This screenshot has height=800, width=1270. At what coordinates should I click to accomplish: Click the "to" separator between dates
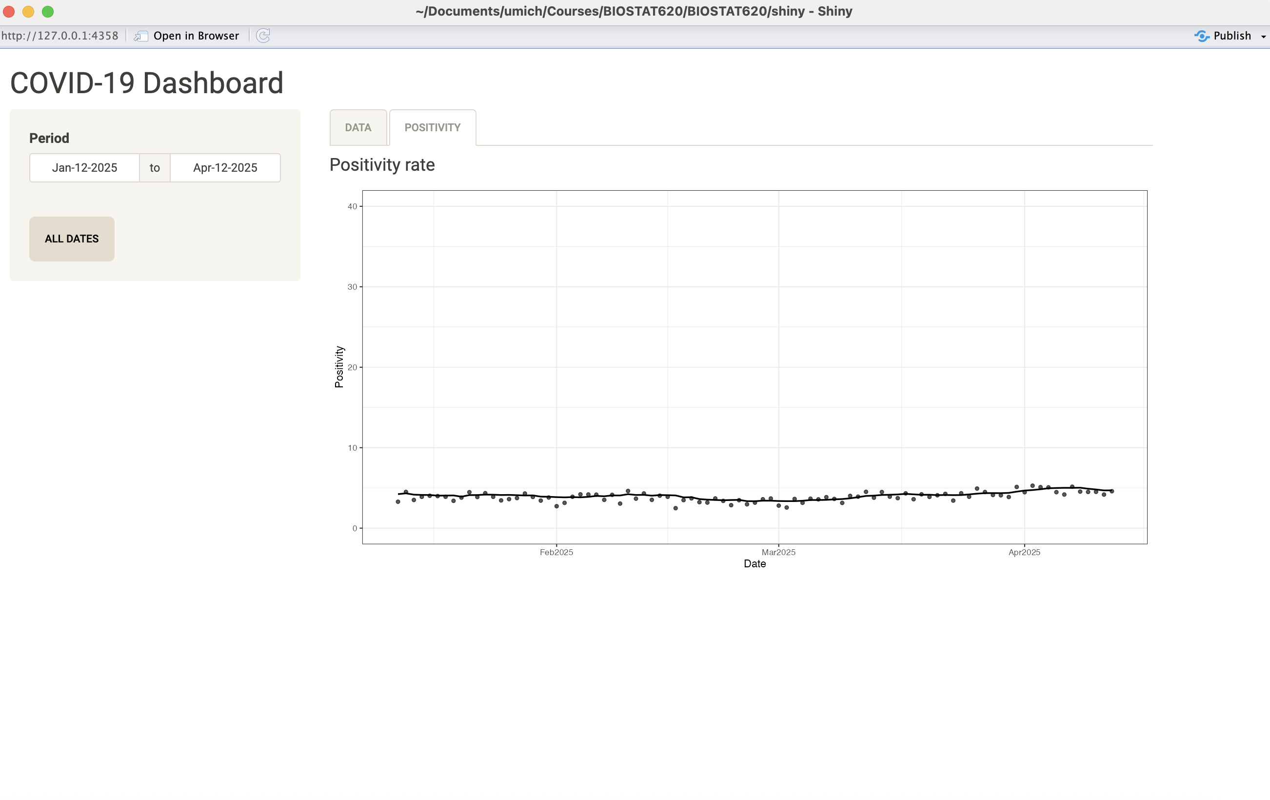(x=155, y=168)
